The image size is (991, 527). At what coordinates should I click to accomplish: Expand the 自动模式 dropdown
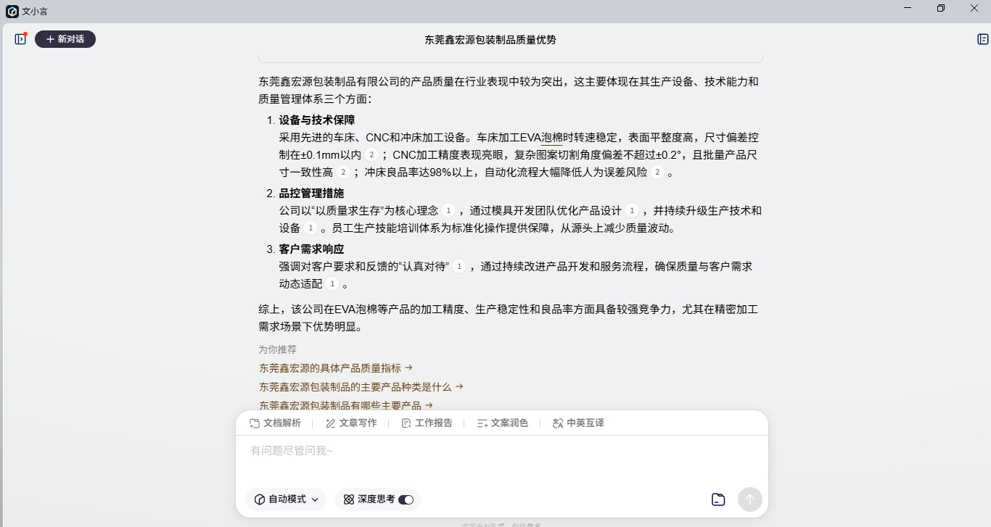click(287, 499)
